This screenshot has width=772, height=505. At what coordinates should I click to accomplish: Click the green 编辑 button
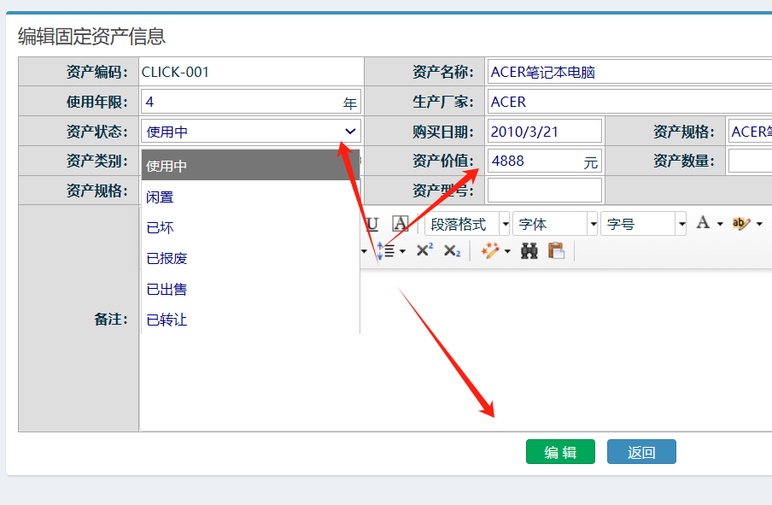560,452
